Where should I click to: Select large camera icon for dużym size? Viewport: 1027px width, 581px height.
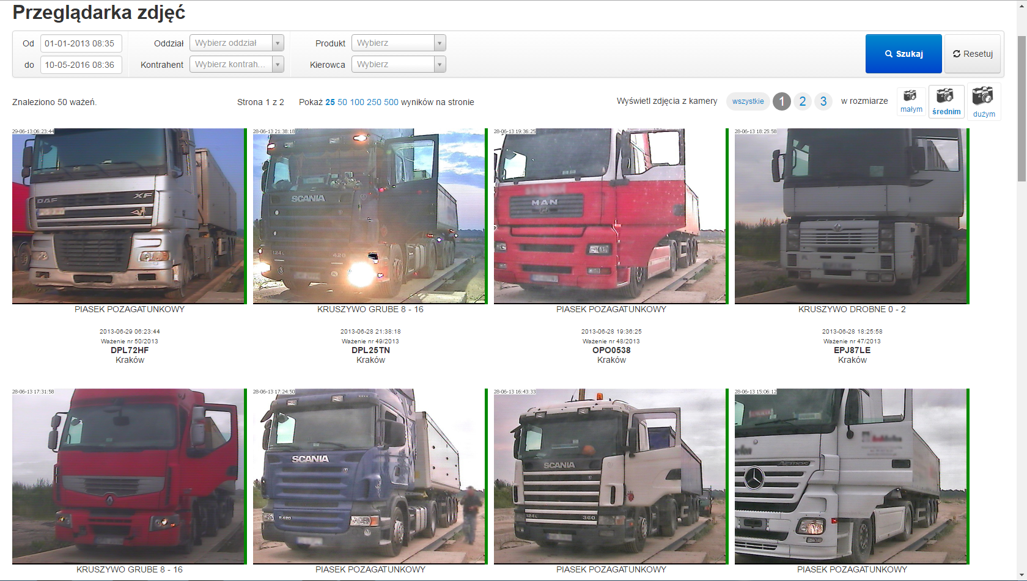983,96
